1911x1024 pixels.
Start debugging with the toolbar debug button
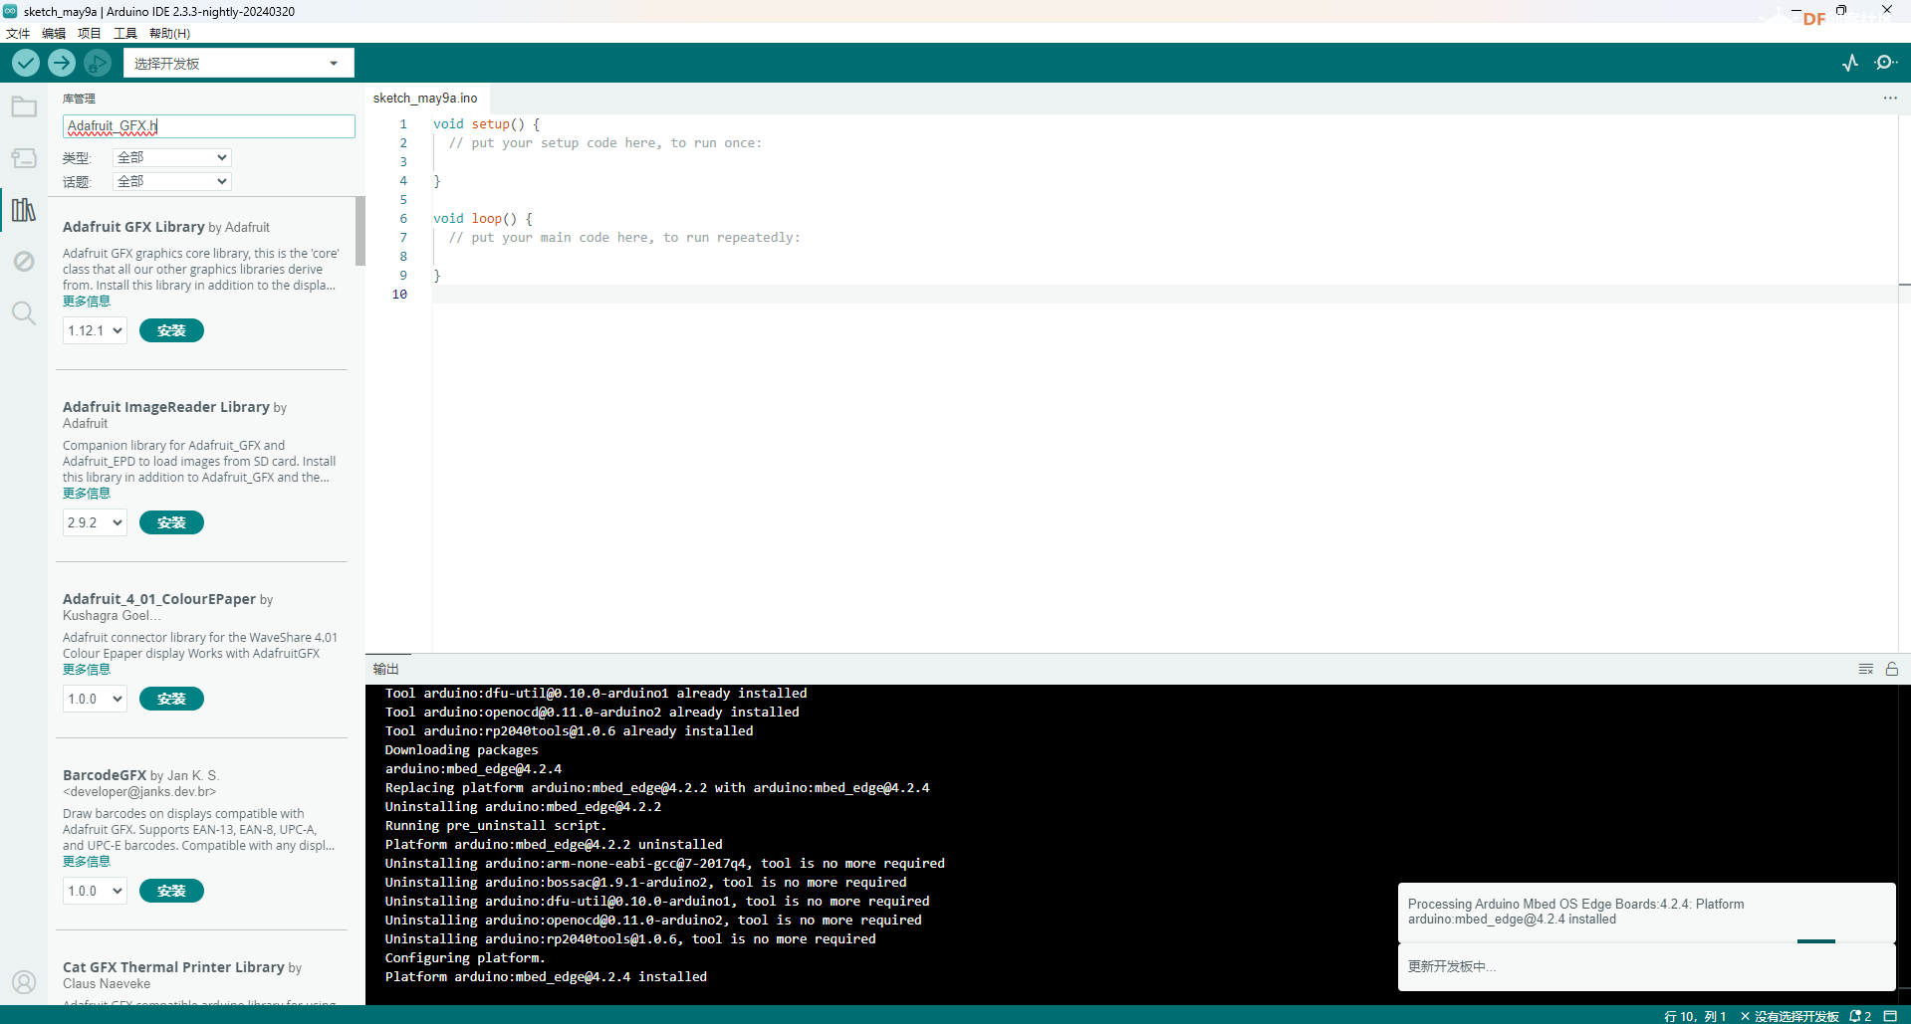98,63
